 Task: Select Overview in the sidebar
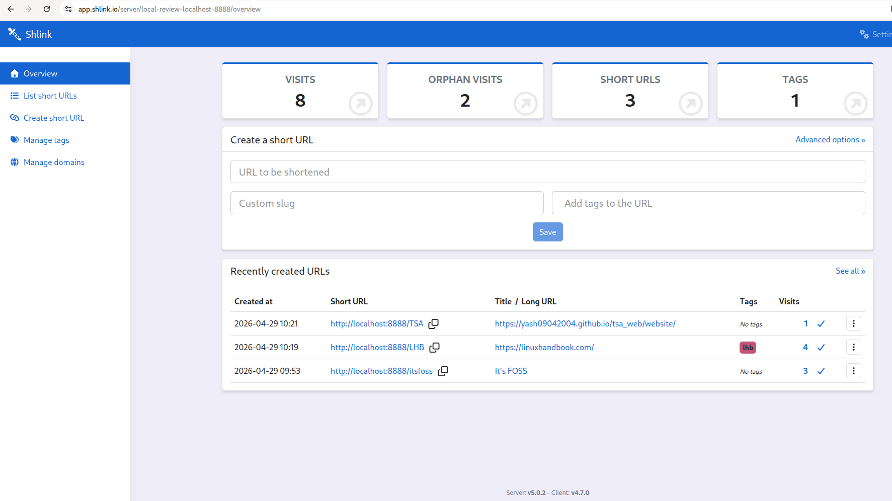click(65, 73)
